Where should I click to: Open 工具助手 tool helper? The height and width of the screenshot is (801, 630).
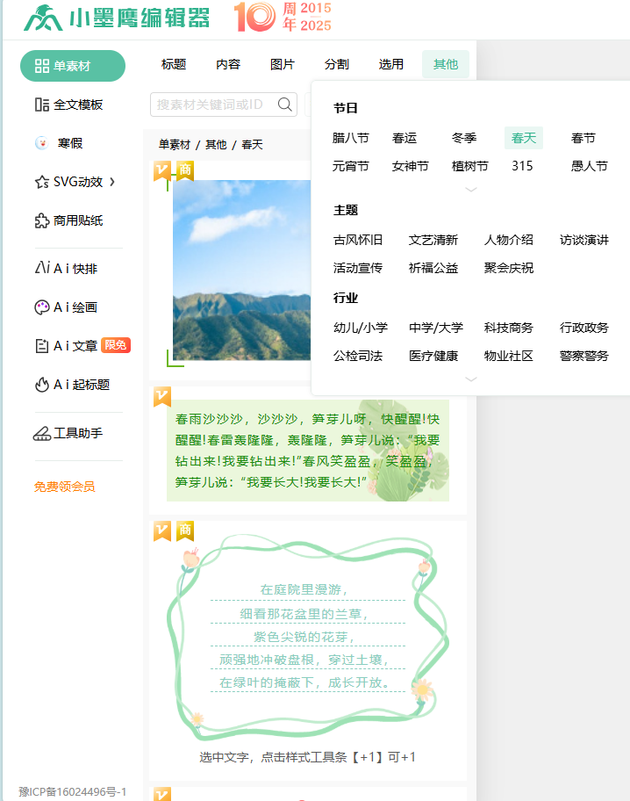(68, 433)
